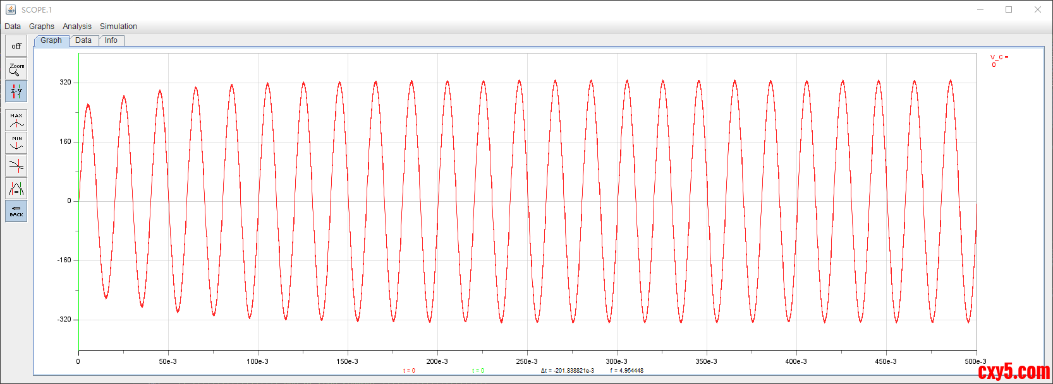1053x384 pixels.
Task: Select the Graph tab
Action: (51, 40)
